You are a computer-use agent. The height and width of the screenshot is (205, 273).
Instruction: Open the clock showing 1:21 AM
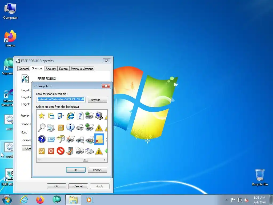pyautogui.click(x=259, y=200)
